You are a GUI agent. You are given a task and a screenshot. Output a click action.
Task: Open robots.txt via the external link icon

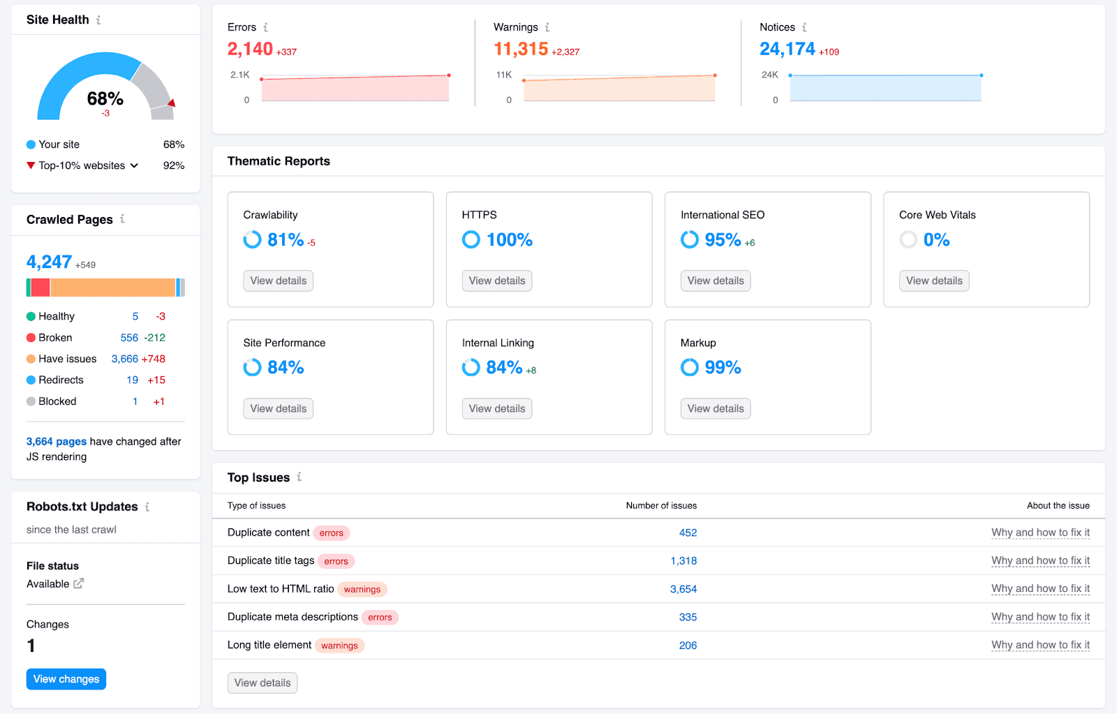tap(78, 583)
